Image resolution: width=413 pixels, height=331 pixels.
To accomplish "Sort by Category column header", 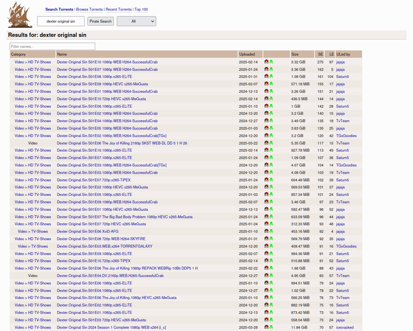I will [18, 54].
